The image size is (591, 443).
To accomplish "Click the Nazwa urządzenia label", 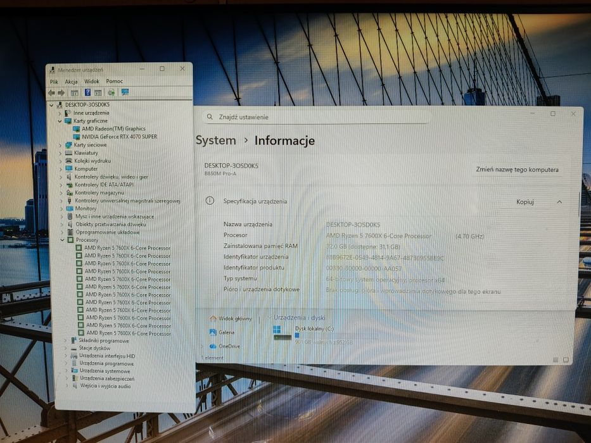I will point(248,224).
